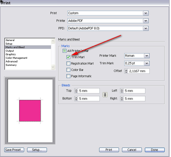Enable Registration Marks checkbox
Viewport: 171px width, 157px height.
point(68,63)
